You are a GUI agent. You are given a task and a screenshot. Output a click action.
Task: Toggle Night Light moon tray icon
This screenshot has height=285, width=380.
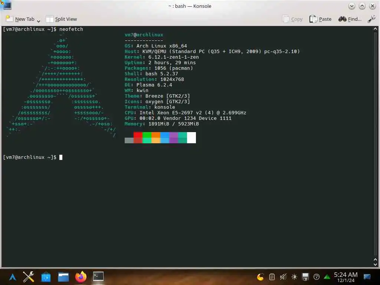click(261, 277)
